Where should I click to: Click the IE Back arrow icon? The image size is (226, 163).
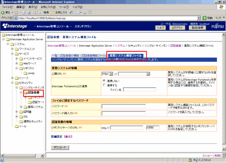point(3,13)
